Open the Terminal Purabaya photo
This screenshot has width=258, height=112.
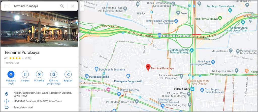click(x=39, y=29)
